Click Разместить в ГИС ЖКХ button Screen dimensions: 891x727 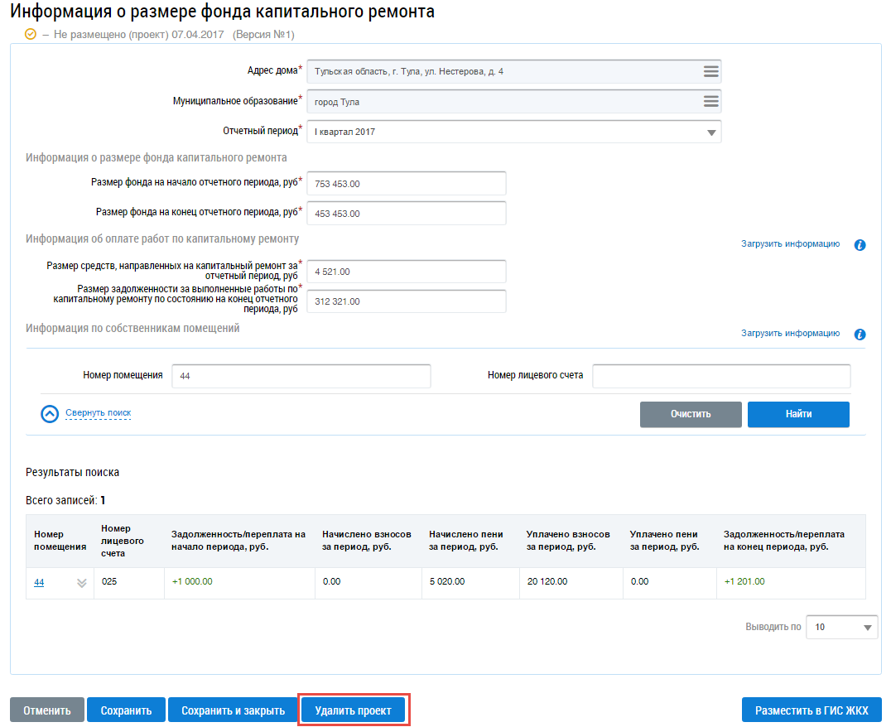[x=812, y=710]
